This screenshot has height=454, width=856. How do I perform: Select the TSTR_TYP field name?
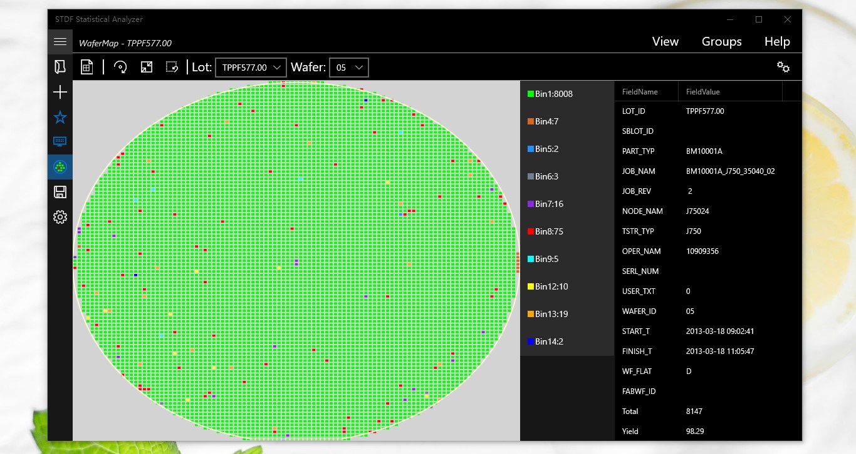[638, 231]
